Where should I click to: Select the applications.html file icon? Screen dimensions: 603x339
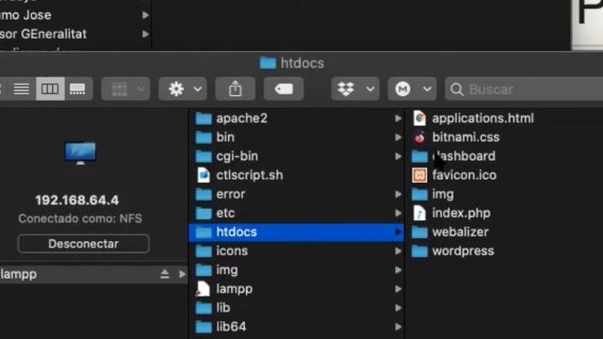click(x=419, y=119)
